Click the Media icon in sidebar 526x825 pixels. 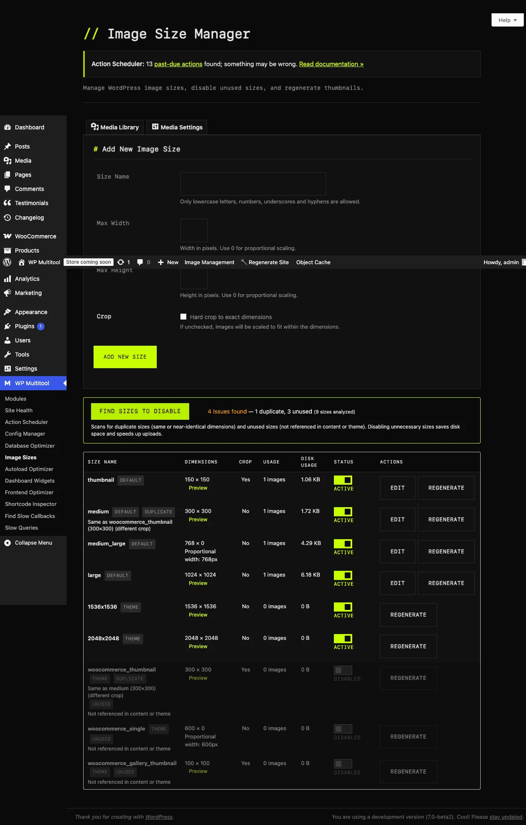[x=7, y=161]
